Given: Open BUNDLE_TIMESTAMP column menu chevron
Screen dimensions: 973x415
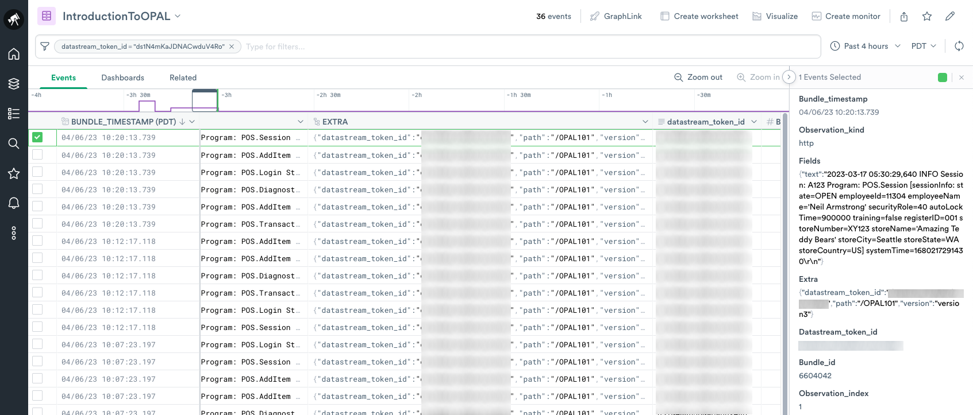Looking at the screenshot, I should [x=192, y=122].
